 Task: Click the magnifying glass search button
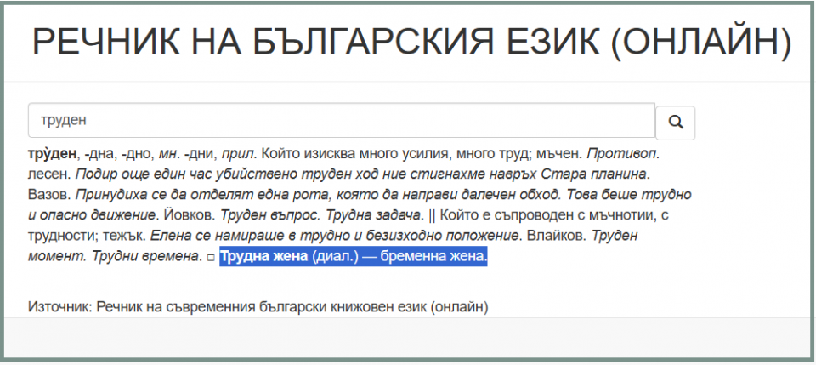675,123
